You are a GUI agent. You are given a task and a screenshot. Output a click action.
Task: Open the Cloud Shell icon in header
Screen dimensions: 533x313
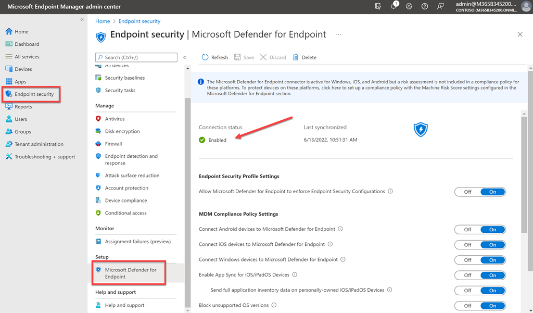click(x=378, y=6)
